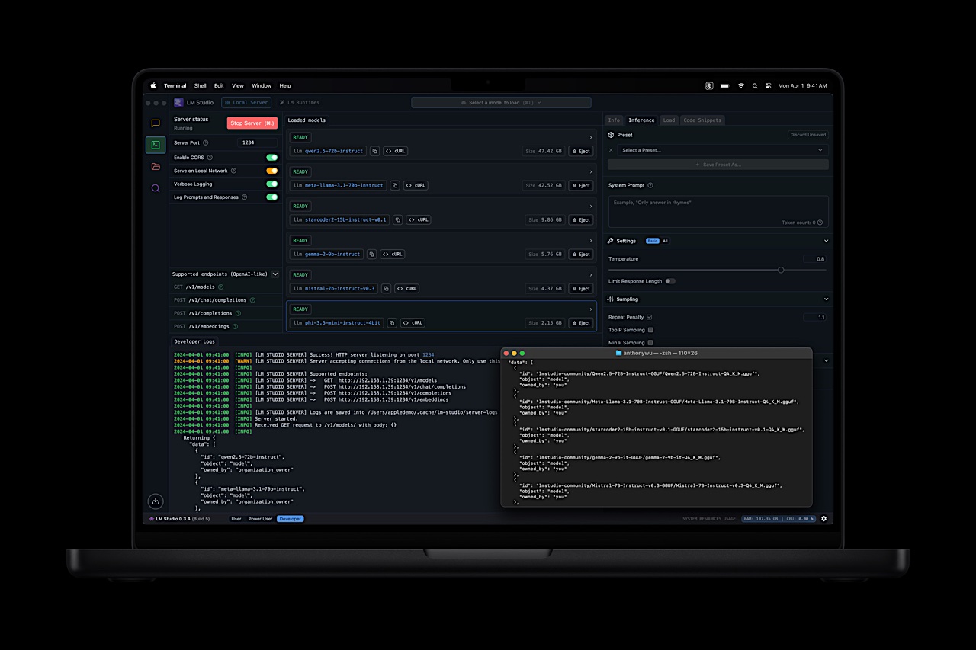Click the help icon beside Server Port
This screenshot has height=650, width=976.
[206, 142]
